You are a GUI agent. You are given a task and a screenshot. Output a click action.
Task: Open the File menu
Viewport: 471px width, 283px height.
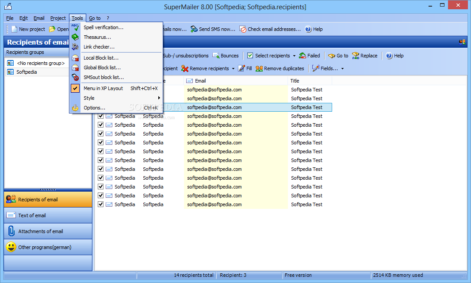(10, 18)
